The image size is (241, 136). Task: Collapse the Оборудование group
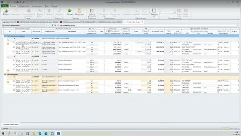pos(5,74)
